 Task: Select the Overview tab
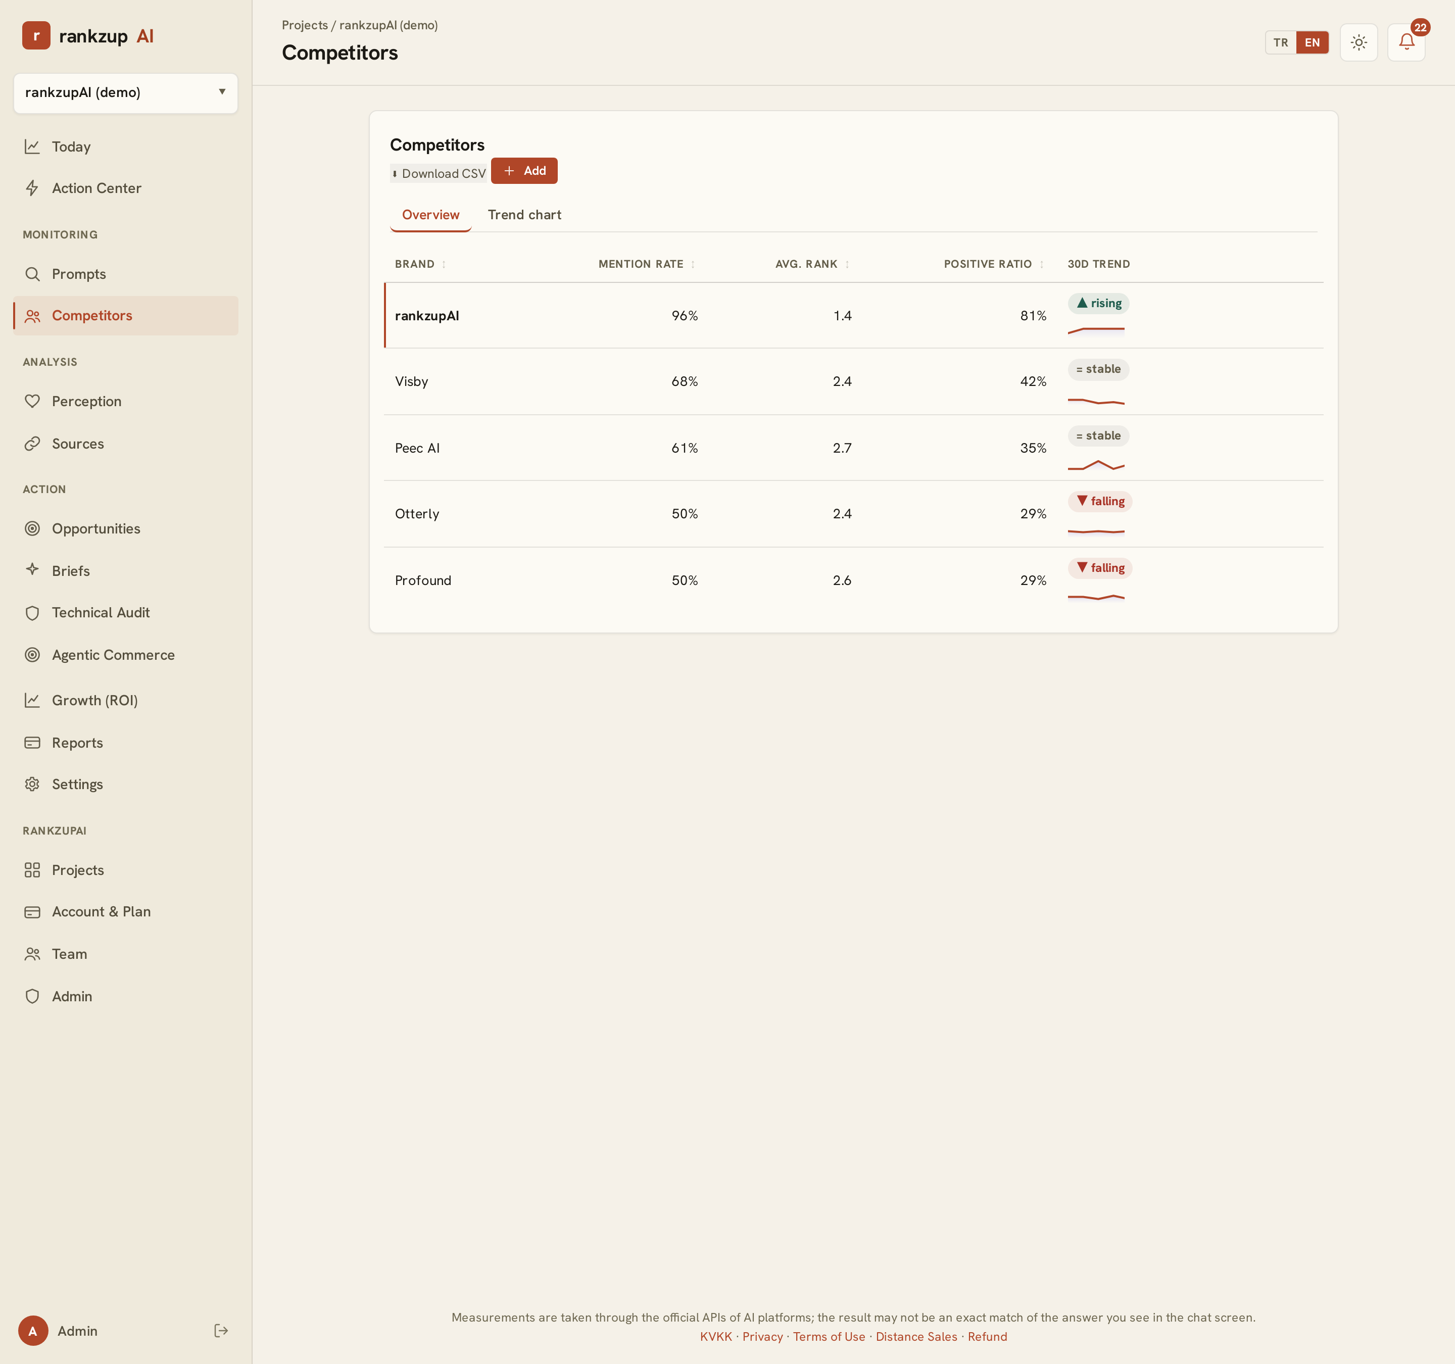point(430,215)
